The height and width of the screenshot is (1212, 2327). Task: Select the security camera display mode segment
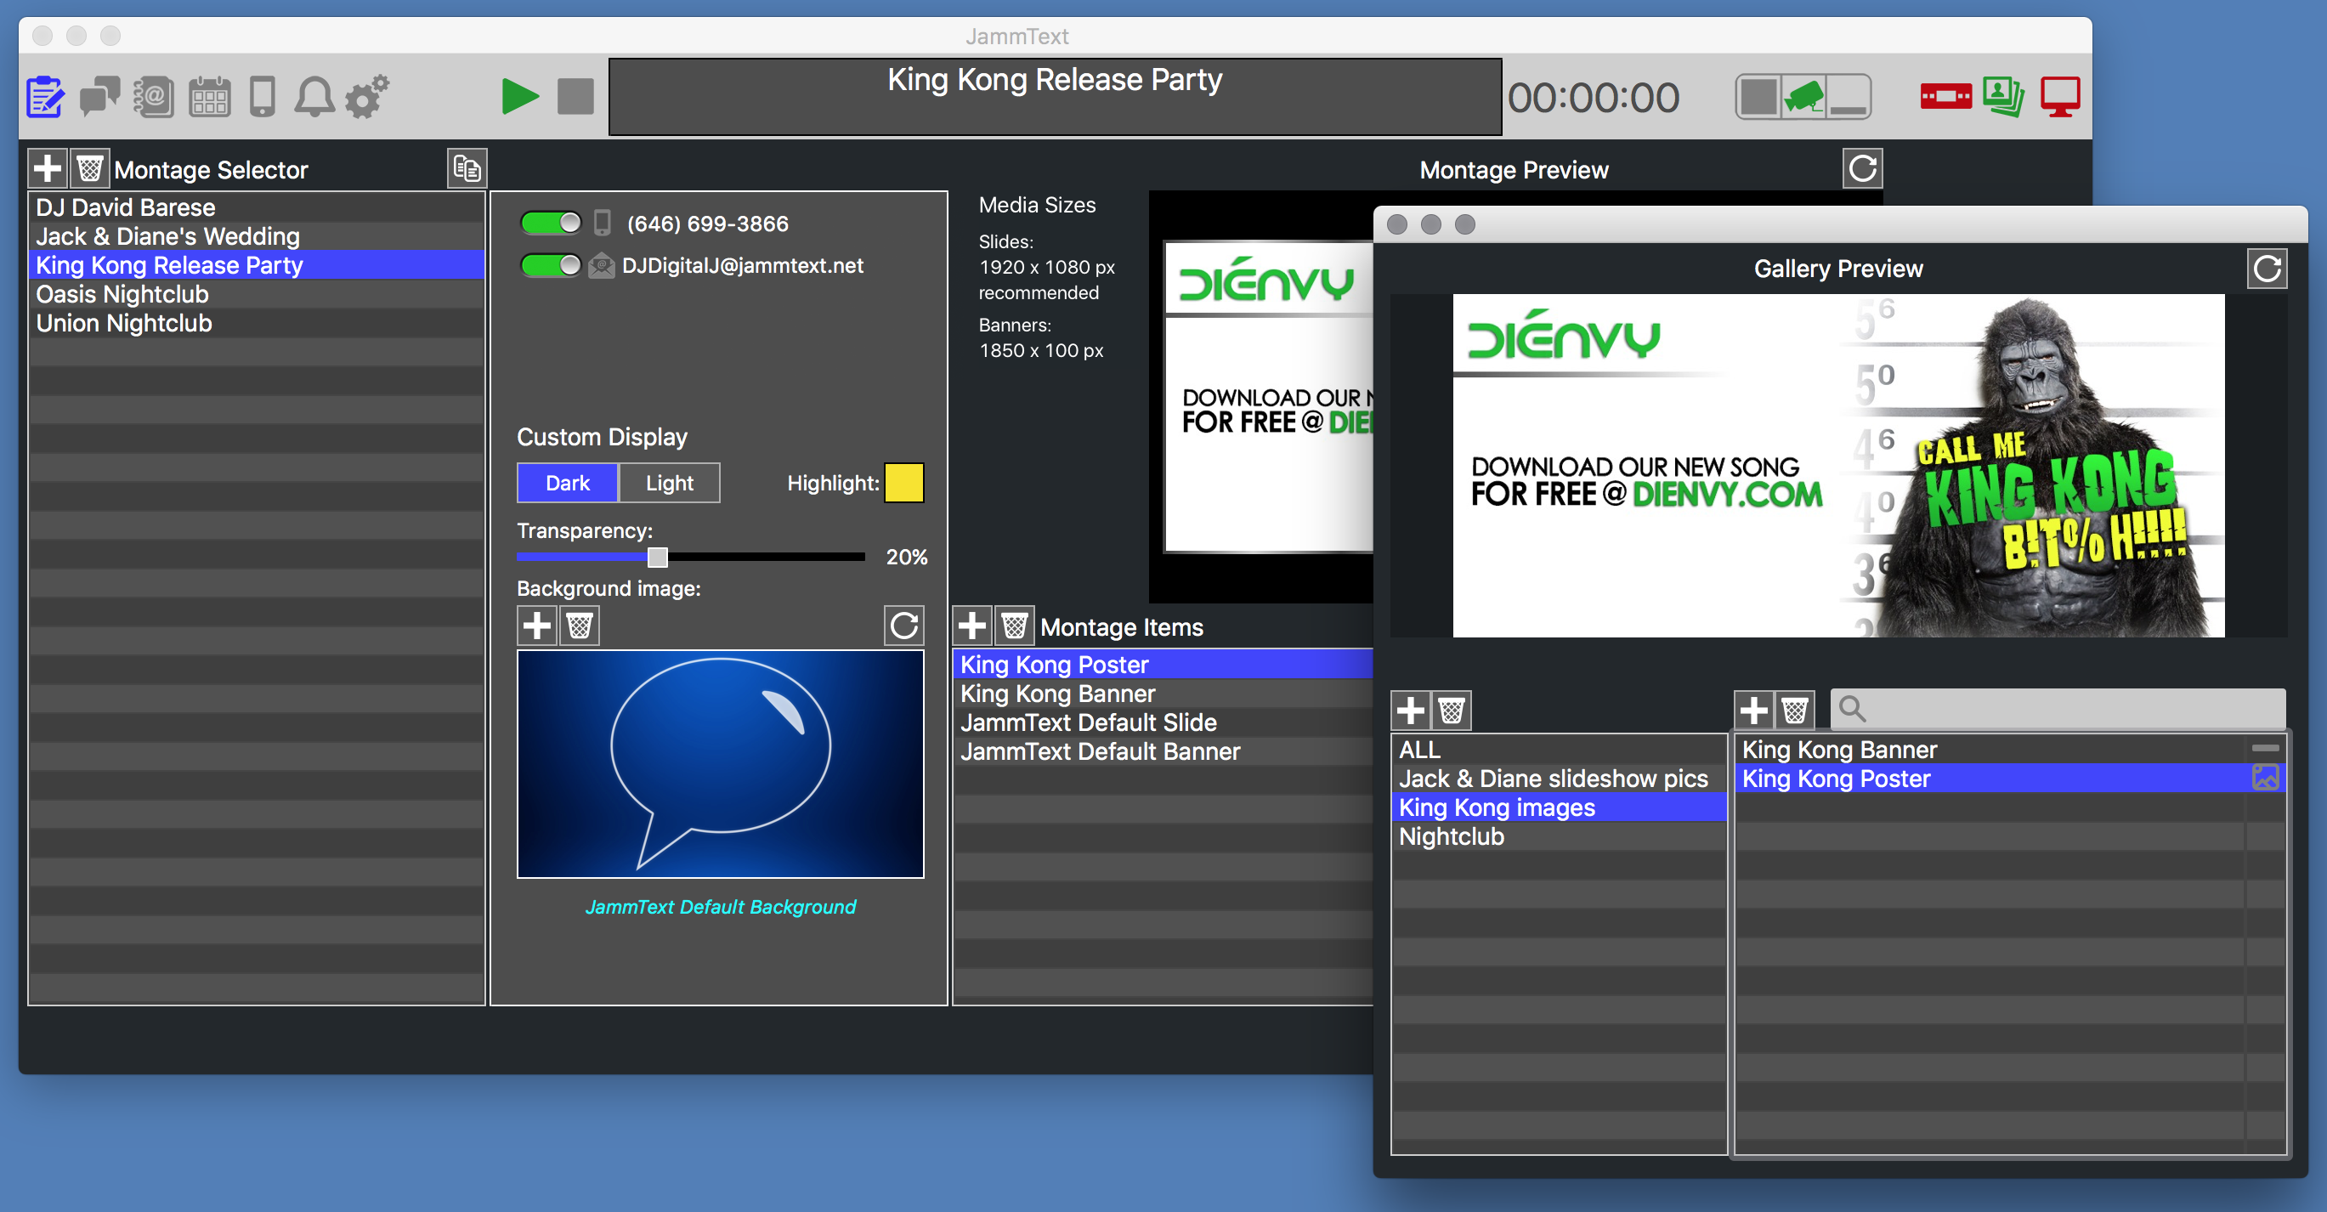click(x=1804, y=97)
